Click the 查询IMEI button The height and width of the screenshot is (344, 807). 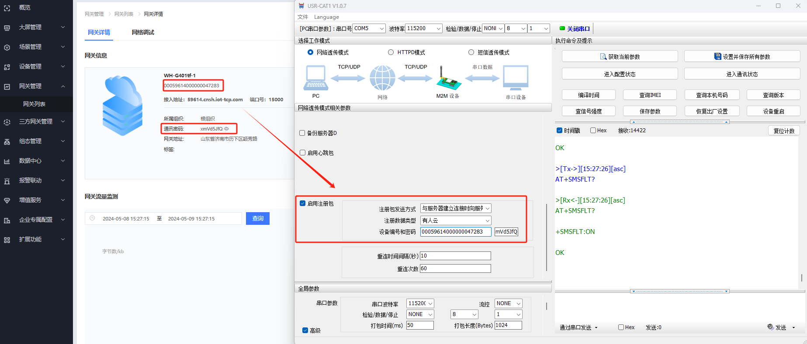(x=650, y=95)
